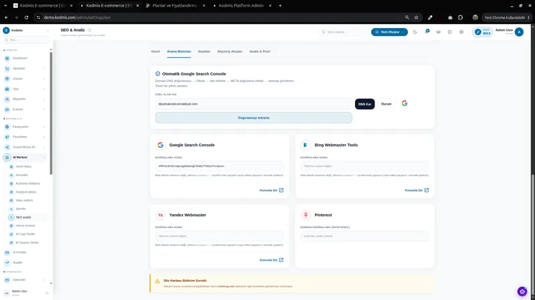Click the Google logo icon beside Durum
Viewport: 535px width, 300px height.
[x=405, y=103]
